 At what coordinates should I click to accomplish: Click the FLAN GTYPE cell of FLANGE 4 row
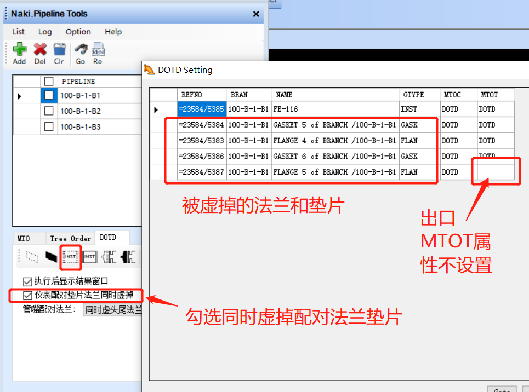420,141
